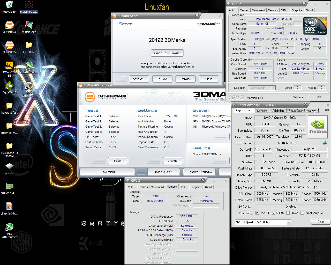Image resolution: width=331 pixels, height=265 pixels.
Task: Open the super_pi_m folder on desktop
Action: 9,128
